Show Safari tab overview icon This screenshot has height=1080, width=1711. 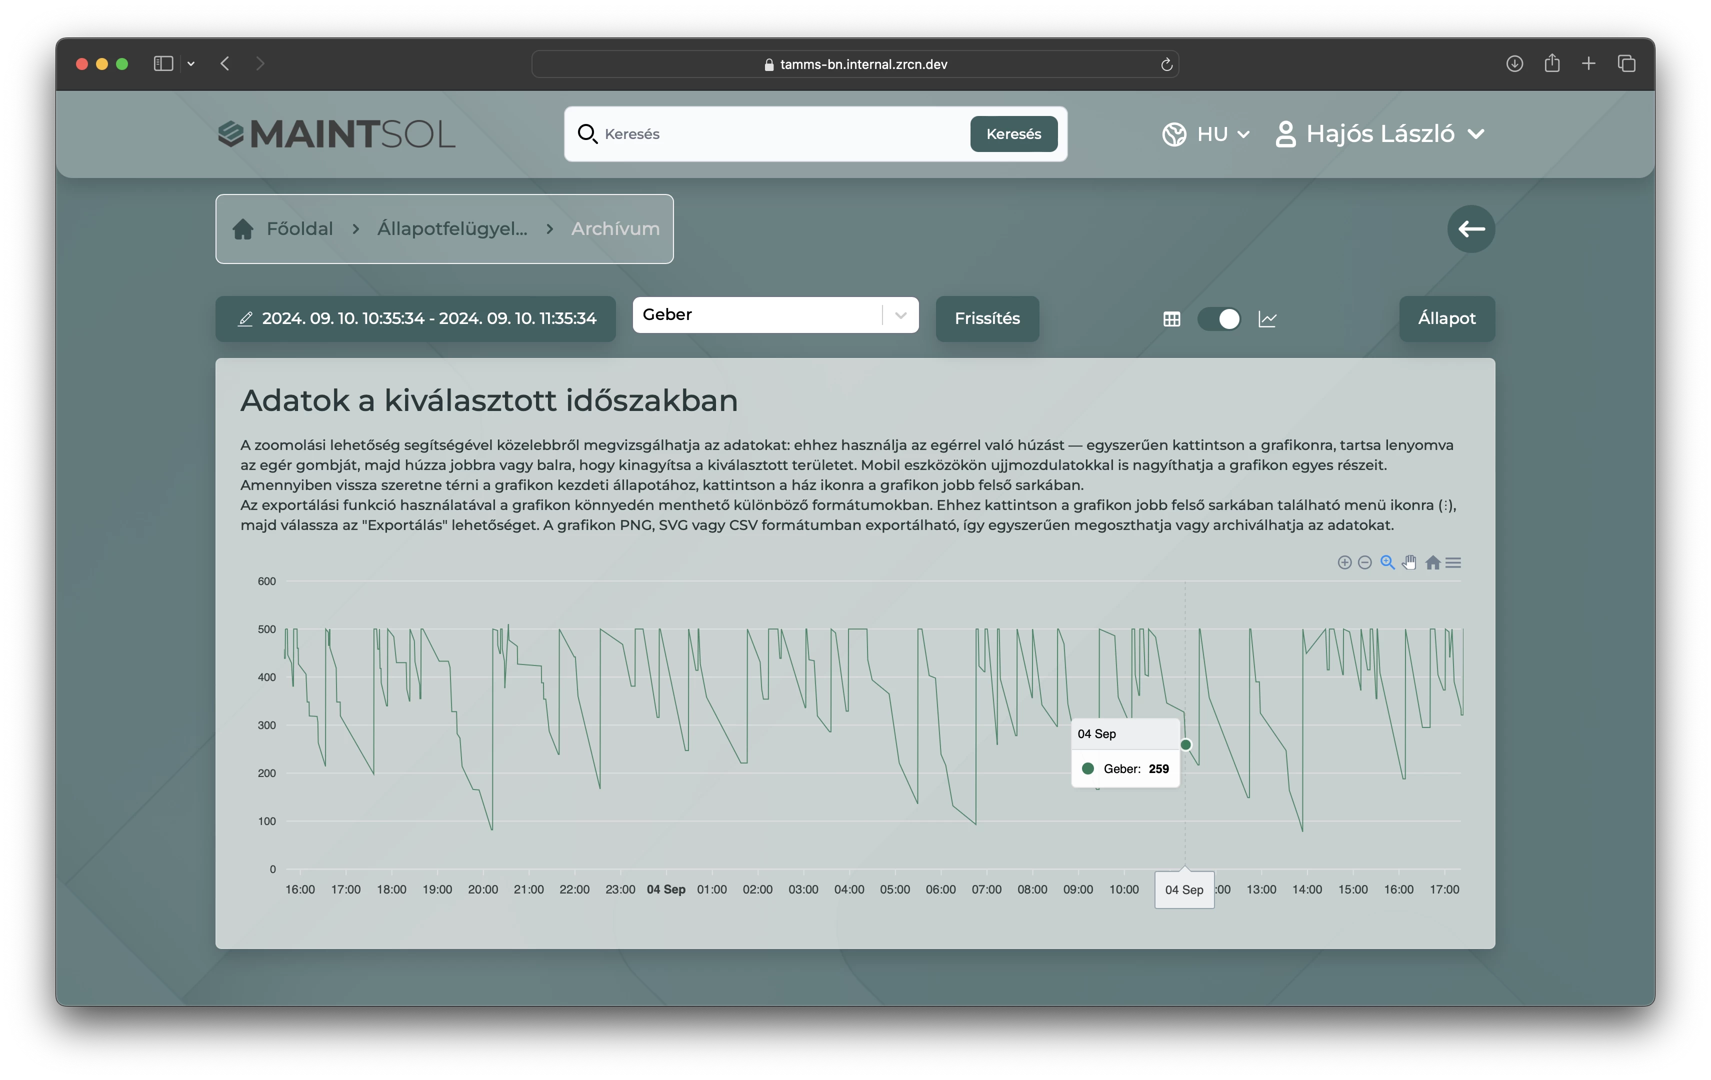pos(1626,64)
